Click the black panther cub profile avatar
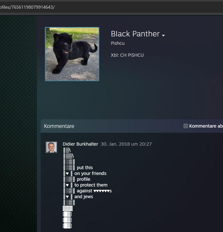Screen dimensions: 223x232 [72, 54]
